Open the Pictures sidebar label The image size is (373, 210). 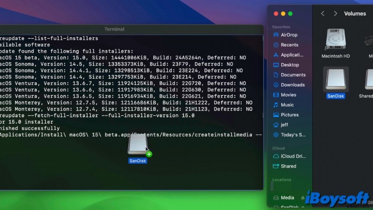point(290,115)
